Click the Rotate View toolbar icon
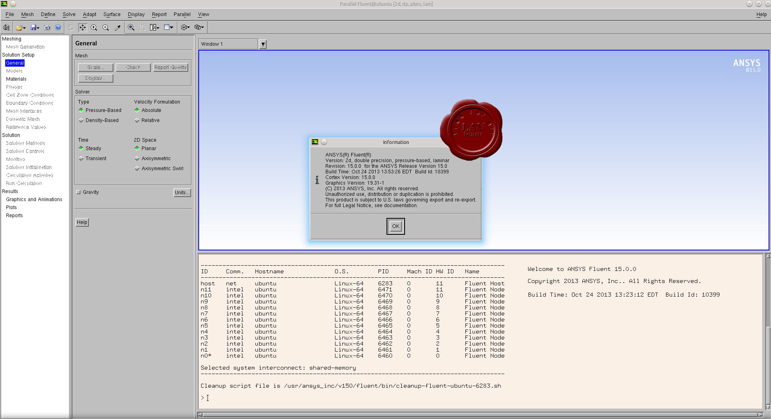 click(71, 27)
